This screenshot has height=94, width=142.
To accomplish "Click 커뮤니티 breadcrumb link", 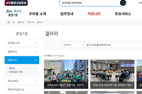I will [30, 22].
